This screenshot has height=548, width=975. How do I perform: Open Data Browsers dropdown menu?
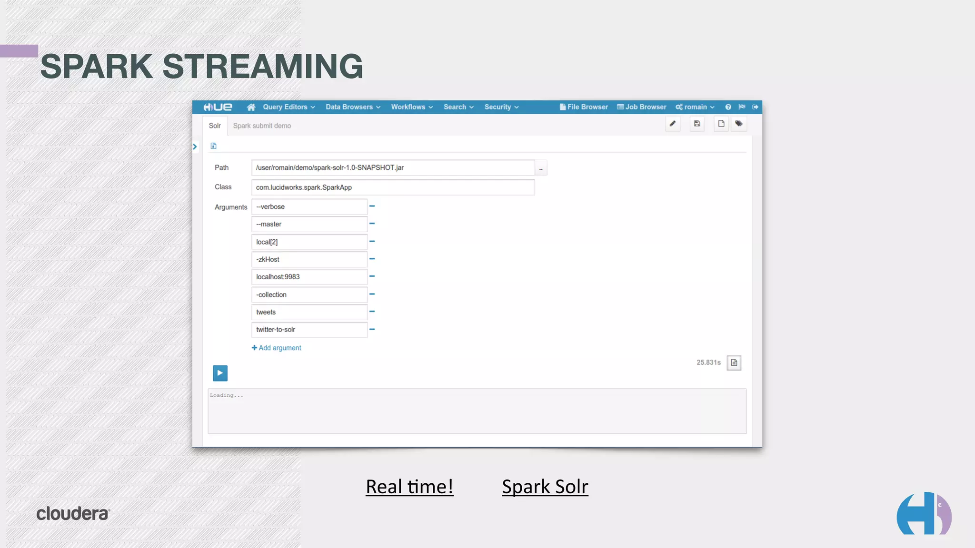point(353,107)
